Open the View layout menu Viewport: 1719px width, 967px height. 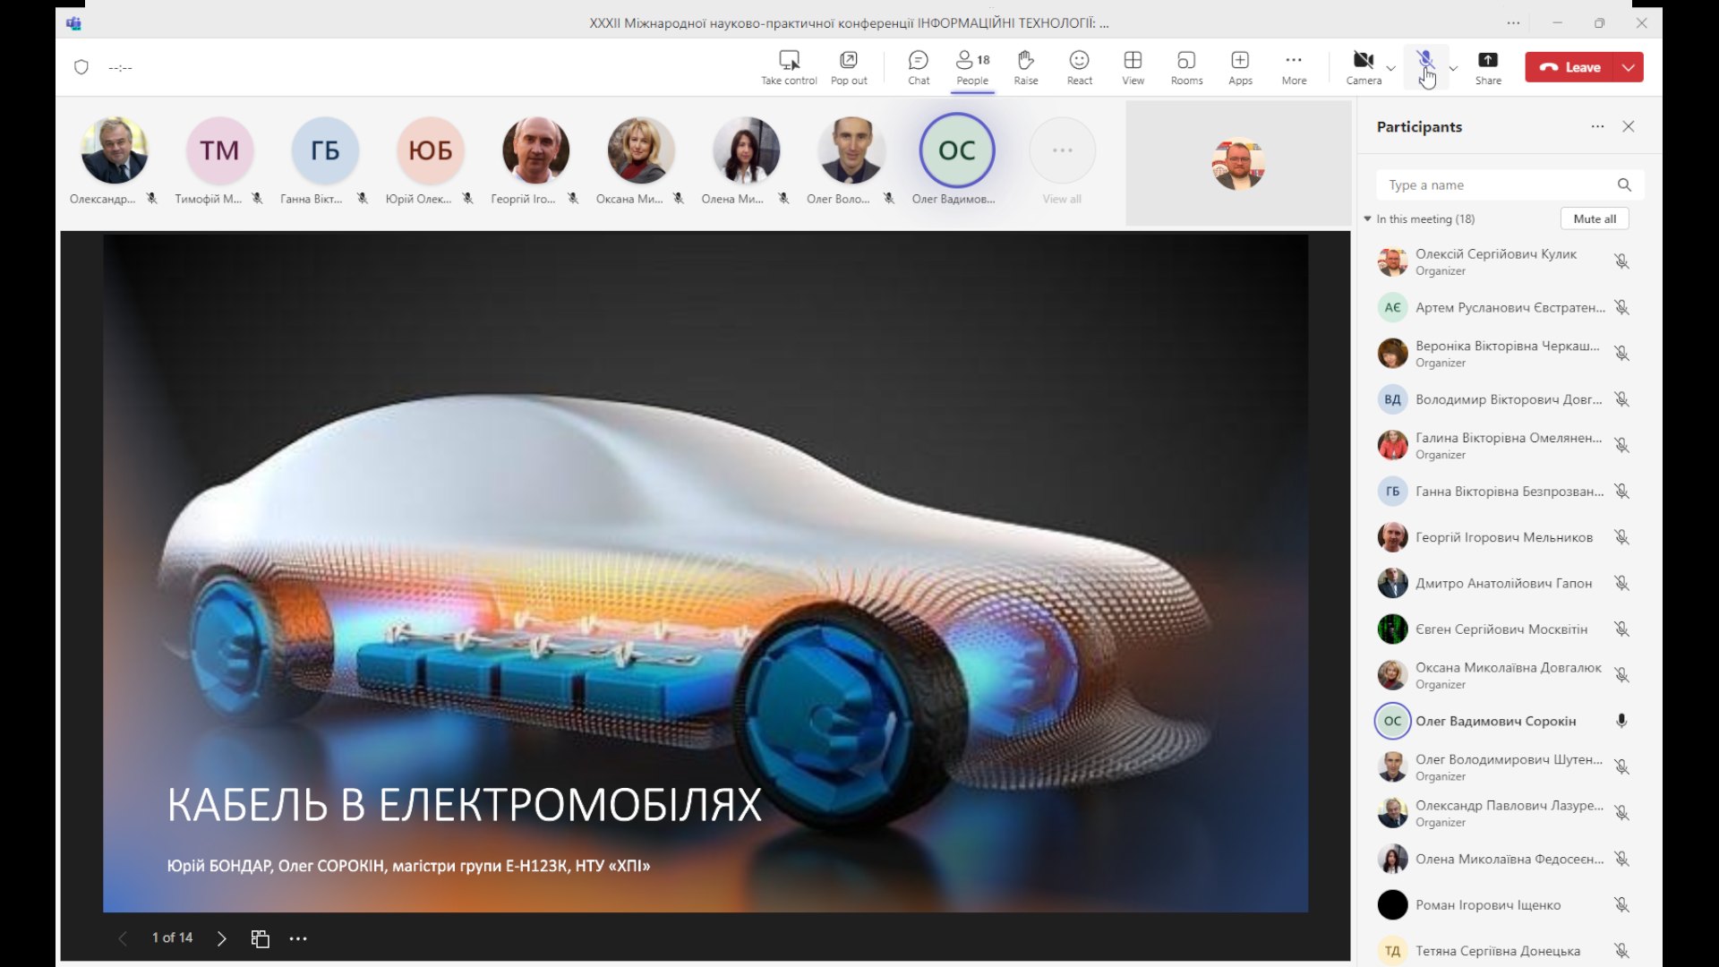1133,61
